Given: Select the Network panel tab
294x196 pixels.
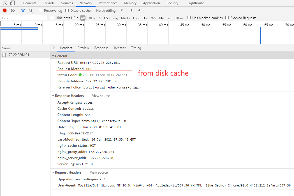Looking at the screenshot, I should (x=86, y=3).
